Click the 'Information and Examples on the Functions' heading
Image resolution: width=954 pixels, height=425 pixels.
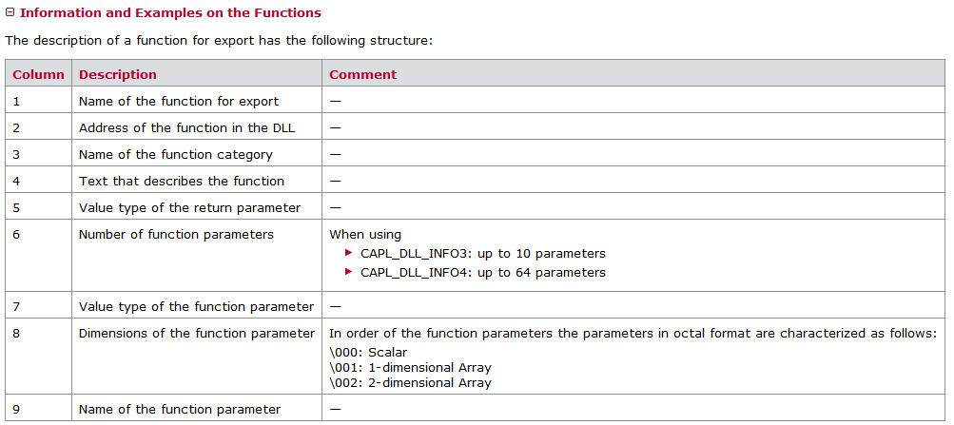170,13
